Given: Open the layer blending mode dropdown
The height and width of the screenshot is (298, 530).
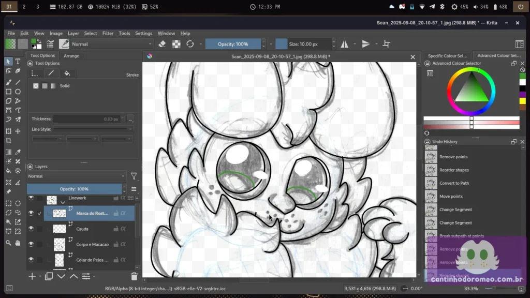Looking at the screenshot, I should pyautogui.click(x=77, y=176).
